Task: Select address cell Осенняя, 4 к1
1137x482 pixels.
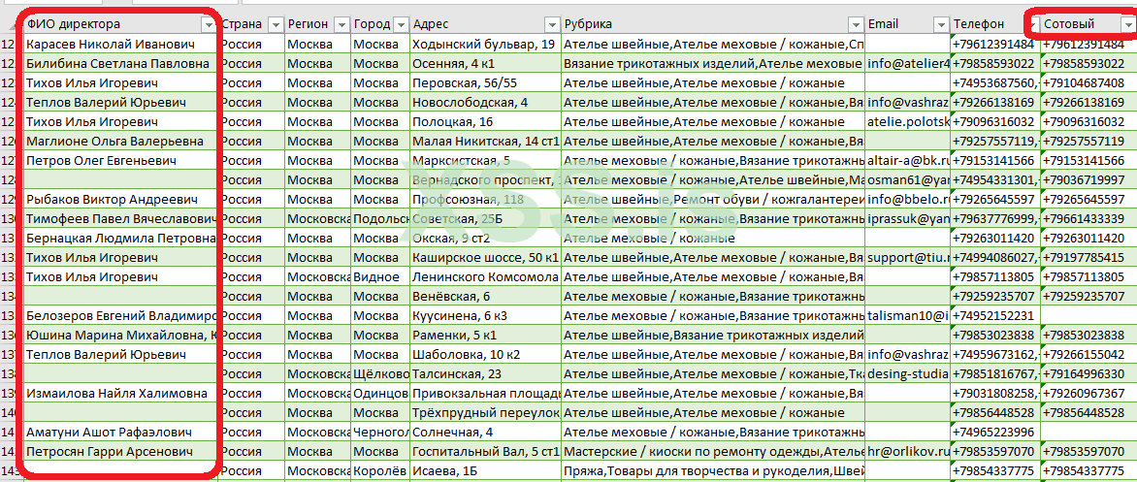Action: (485, 63)
